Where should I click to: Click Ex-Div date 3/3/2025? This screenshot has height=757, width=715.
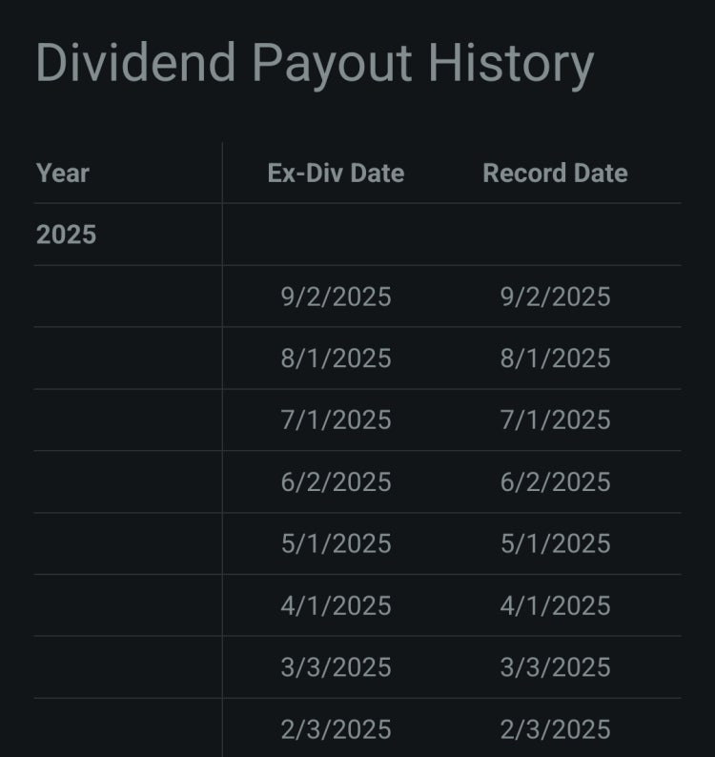point(336,667)
